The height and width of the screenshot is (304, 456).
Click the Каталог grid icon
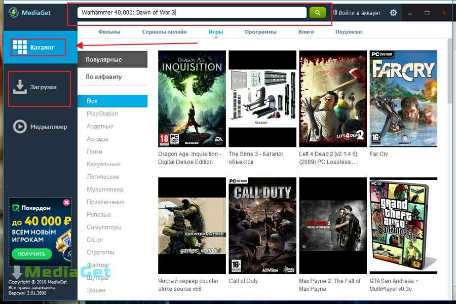pos(20,47)
